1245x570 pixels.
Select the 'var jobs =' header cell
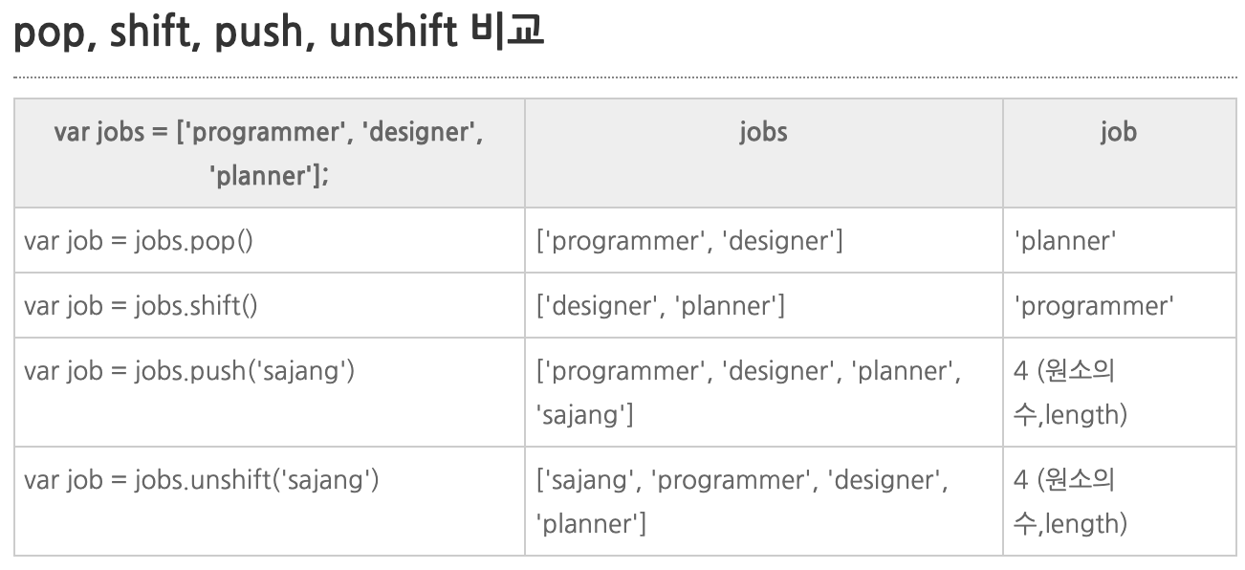(x=270, y=153)
